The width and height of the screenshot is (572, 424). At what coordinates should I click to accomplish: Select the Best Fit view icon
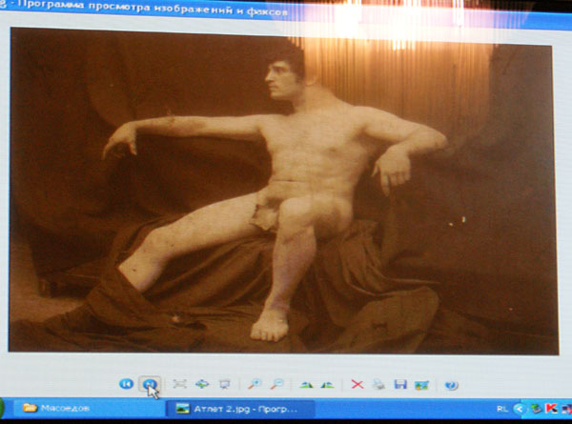click(x=179, y=384)
